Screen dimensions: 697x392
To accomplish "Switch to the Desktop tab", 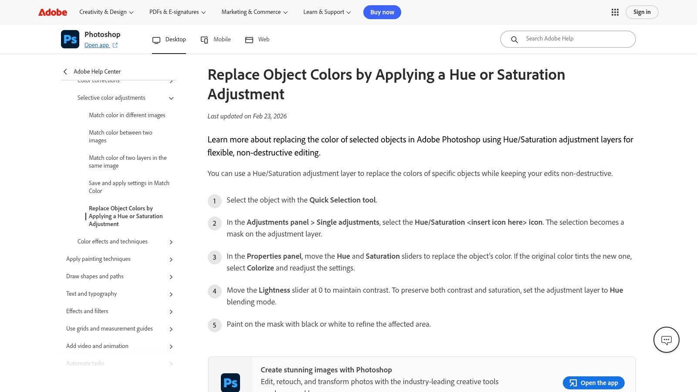I will [x=169, y=40].
